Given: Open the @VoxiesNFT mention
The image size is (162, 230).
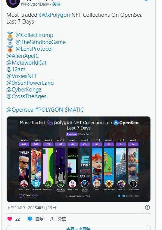Looking at the screenshot, I should tap(22, 76).
